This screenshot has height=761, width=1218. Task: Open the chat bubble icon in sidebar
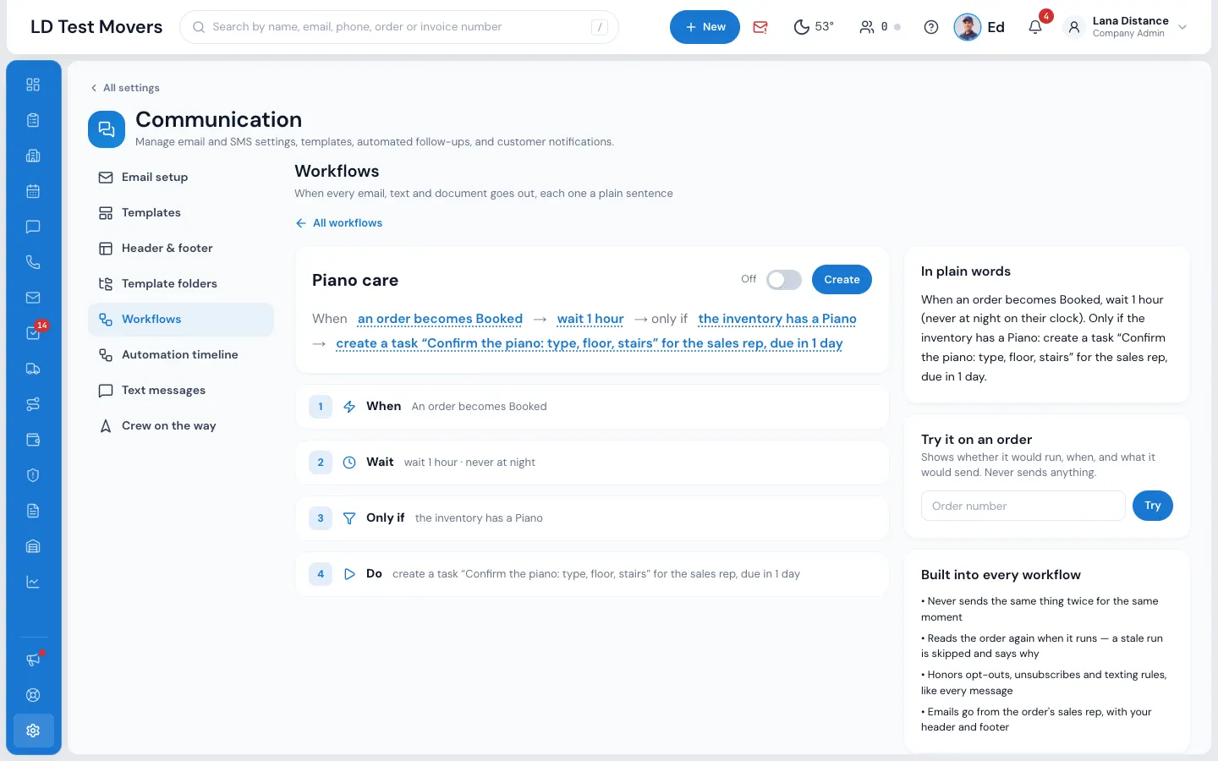(x=33, y=227)
